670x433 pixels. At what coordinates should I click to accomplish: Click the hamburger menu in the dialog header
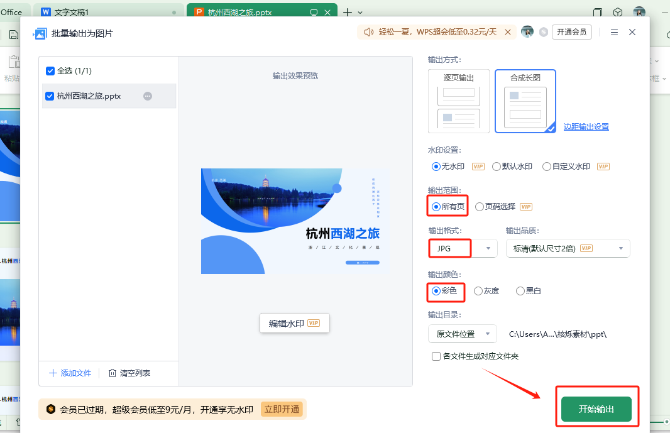coord(614,31)
